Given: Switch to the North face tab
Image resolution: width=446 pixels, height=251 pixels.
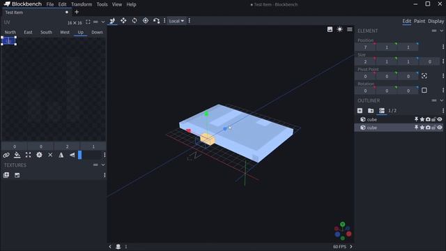Looking at the screenshot, I should tap(10, 32).
